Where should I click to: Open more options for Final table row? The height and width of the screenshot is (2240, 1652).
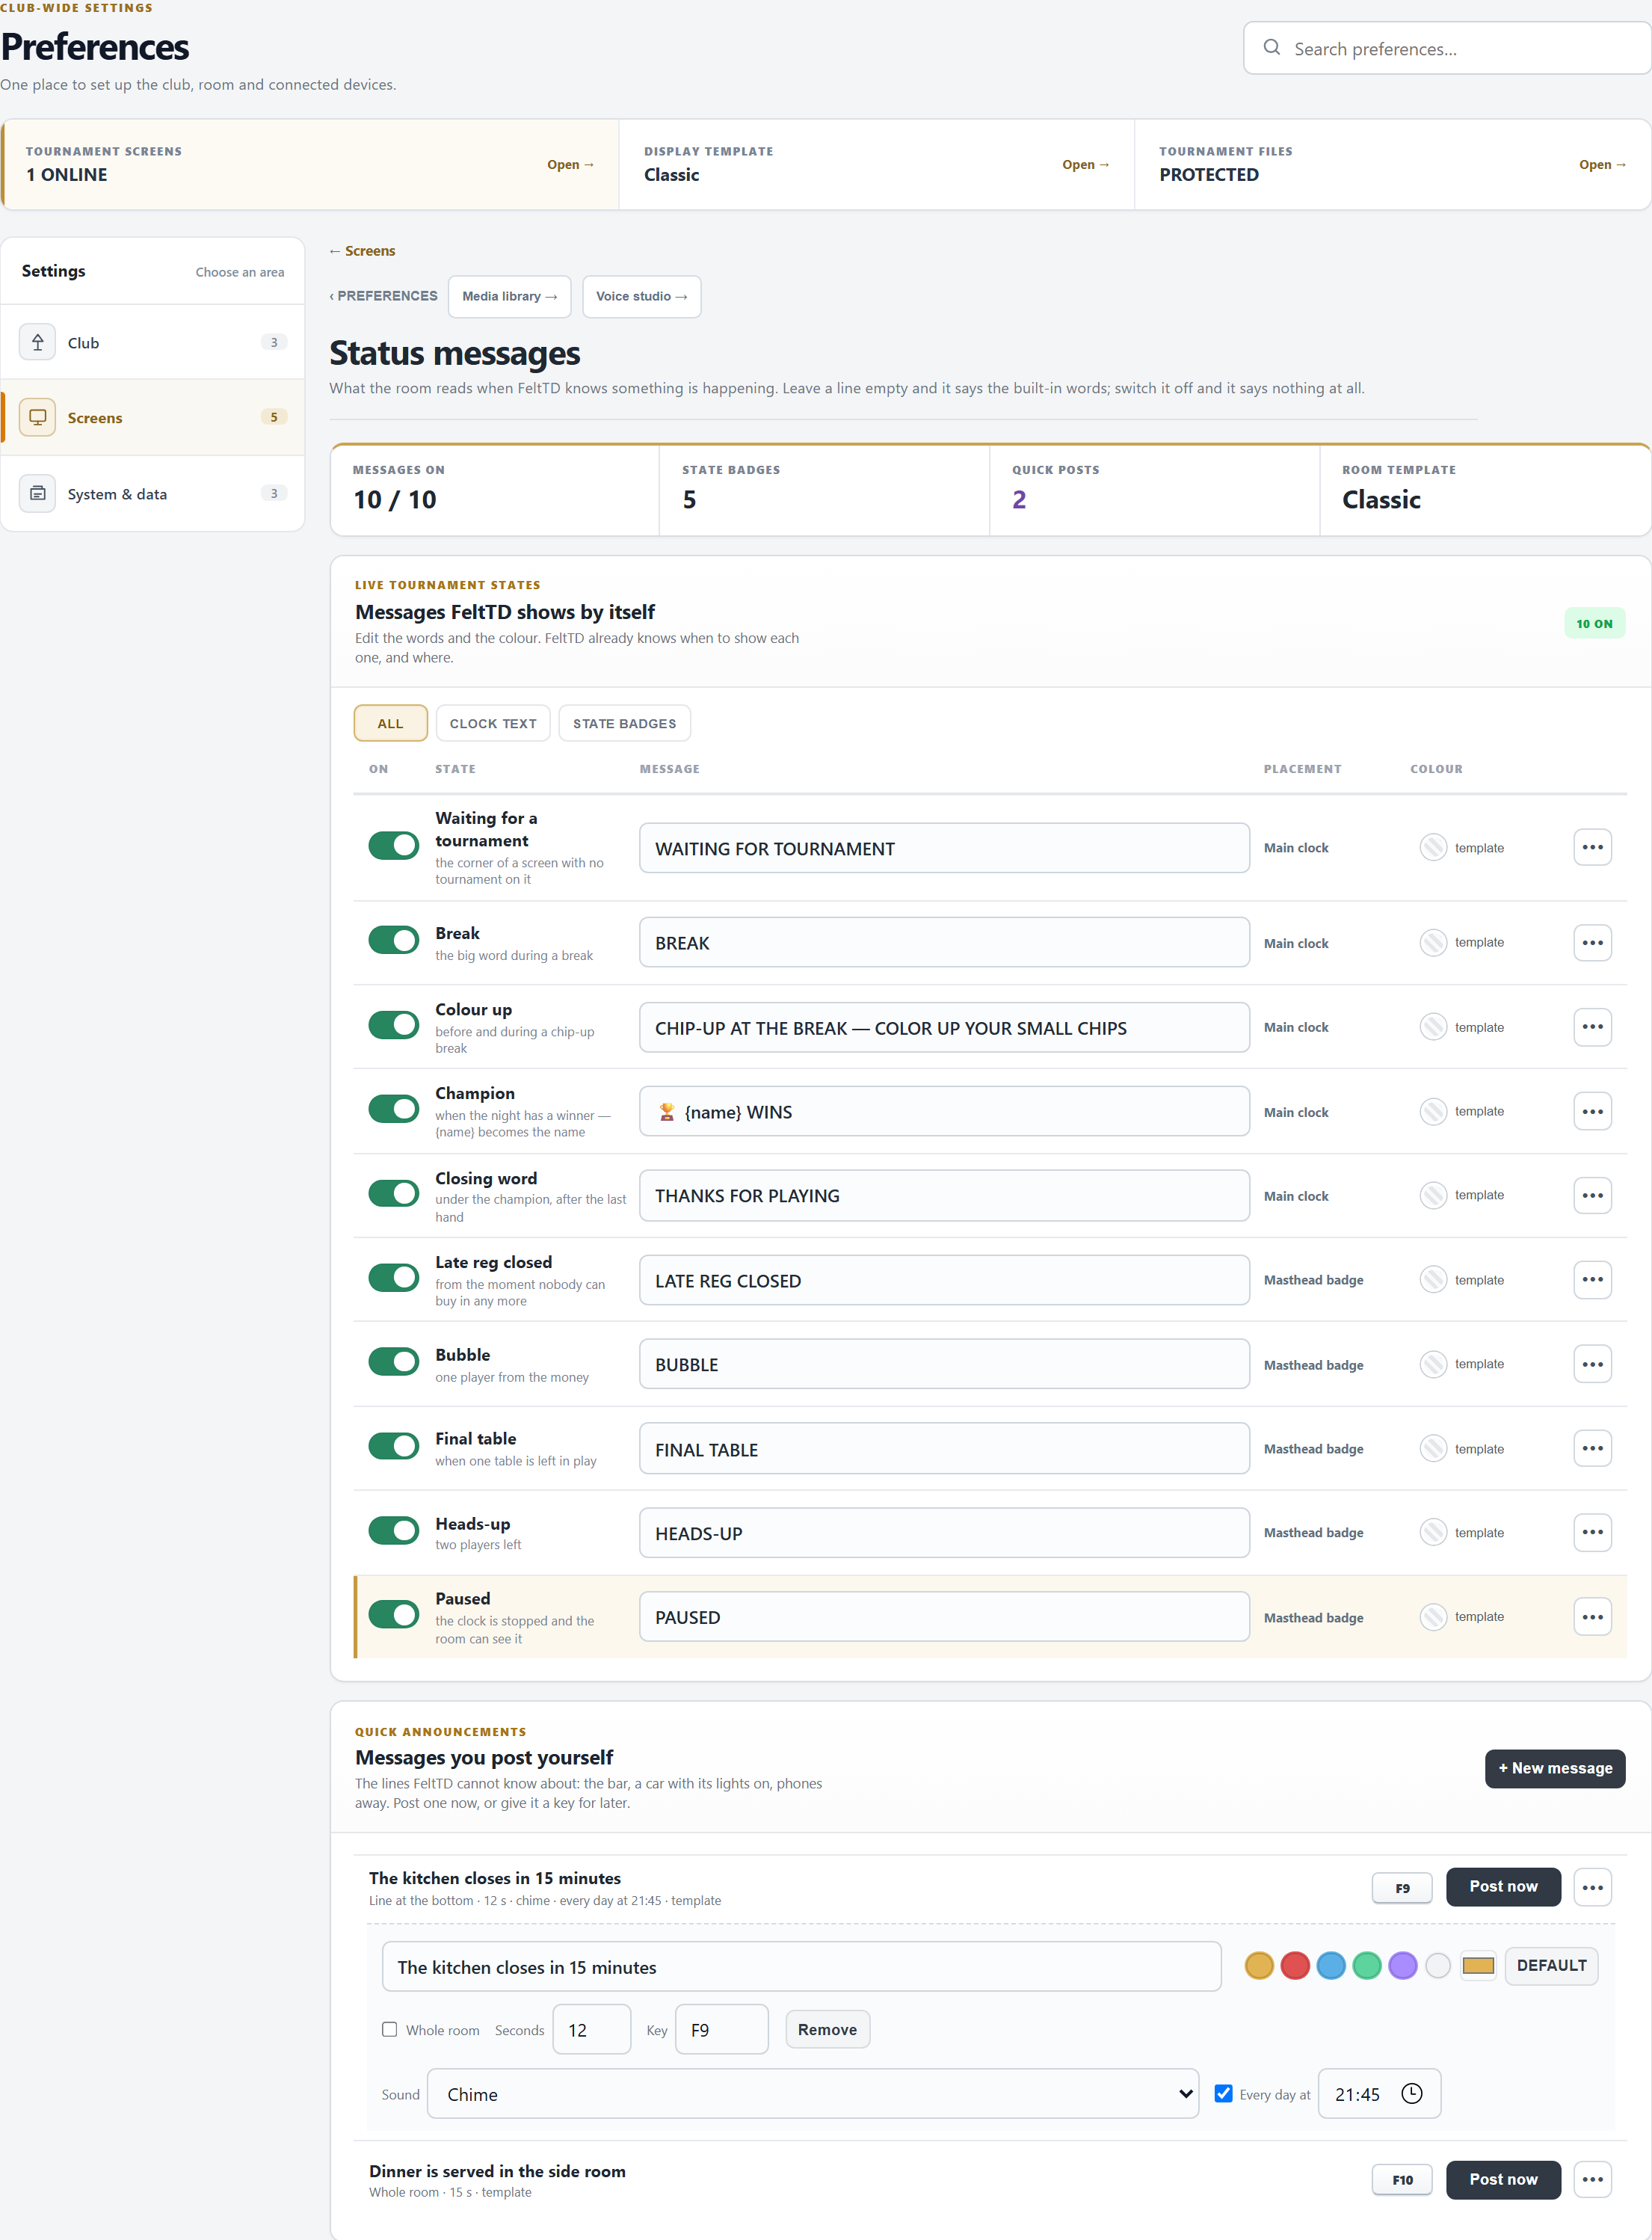pos(1592,1448)
